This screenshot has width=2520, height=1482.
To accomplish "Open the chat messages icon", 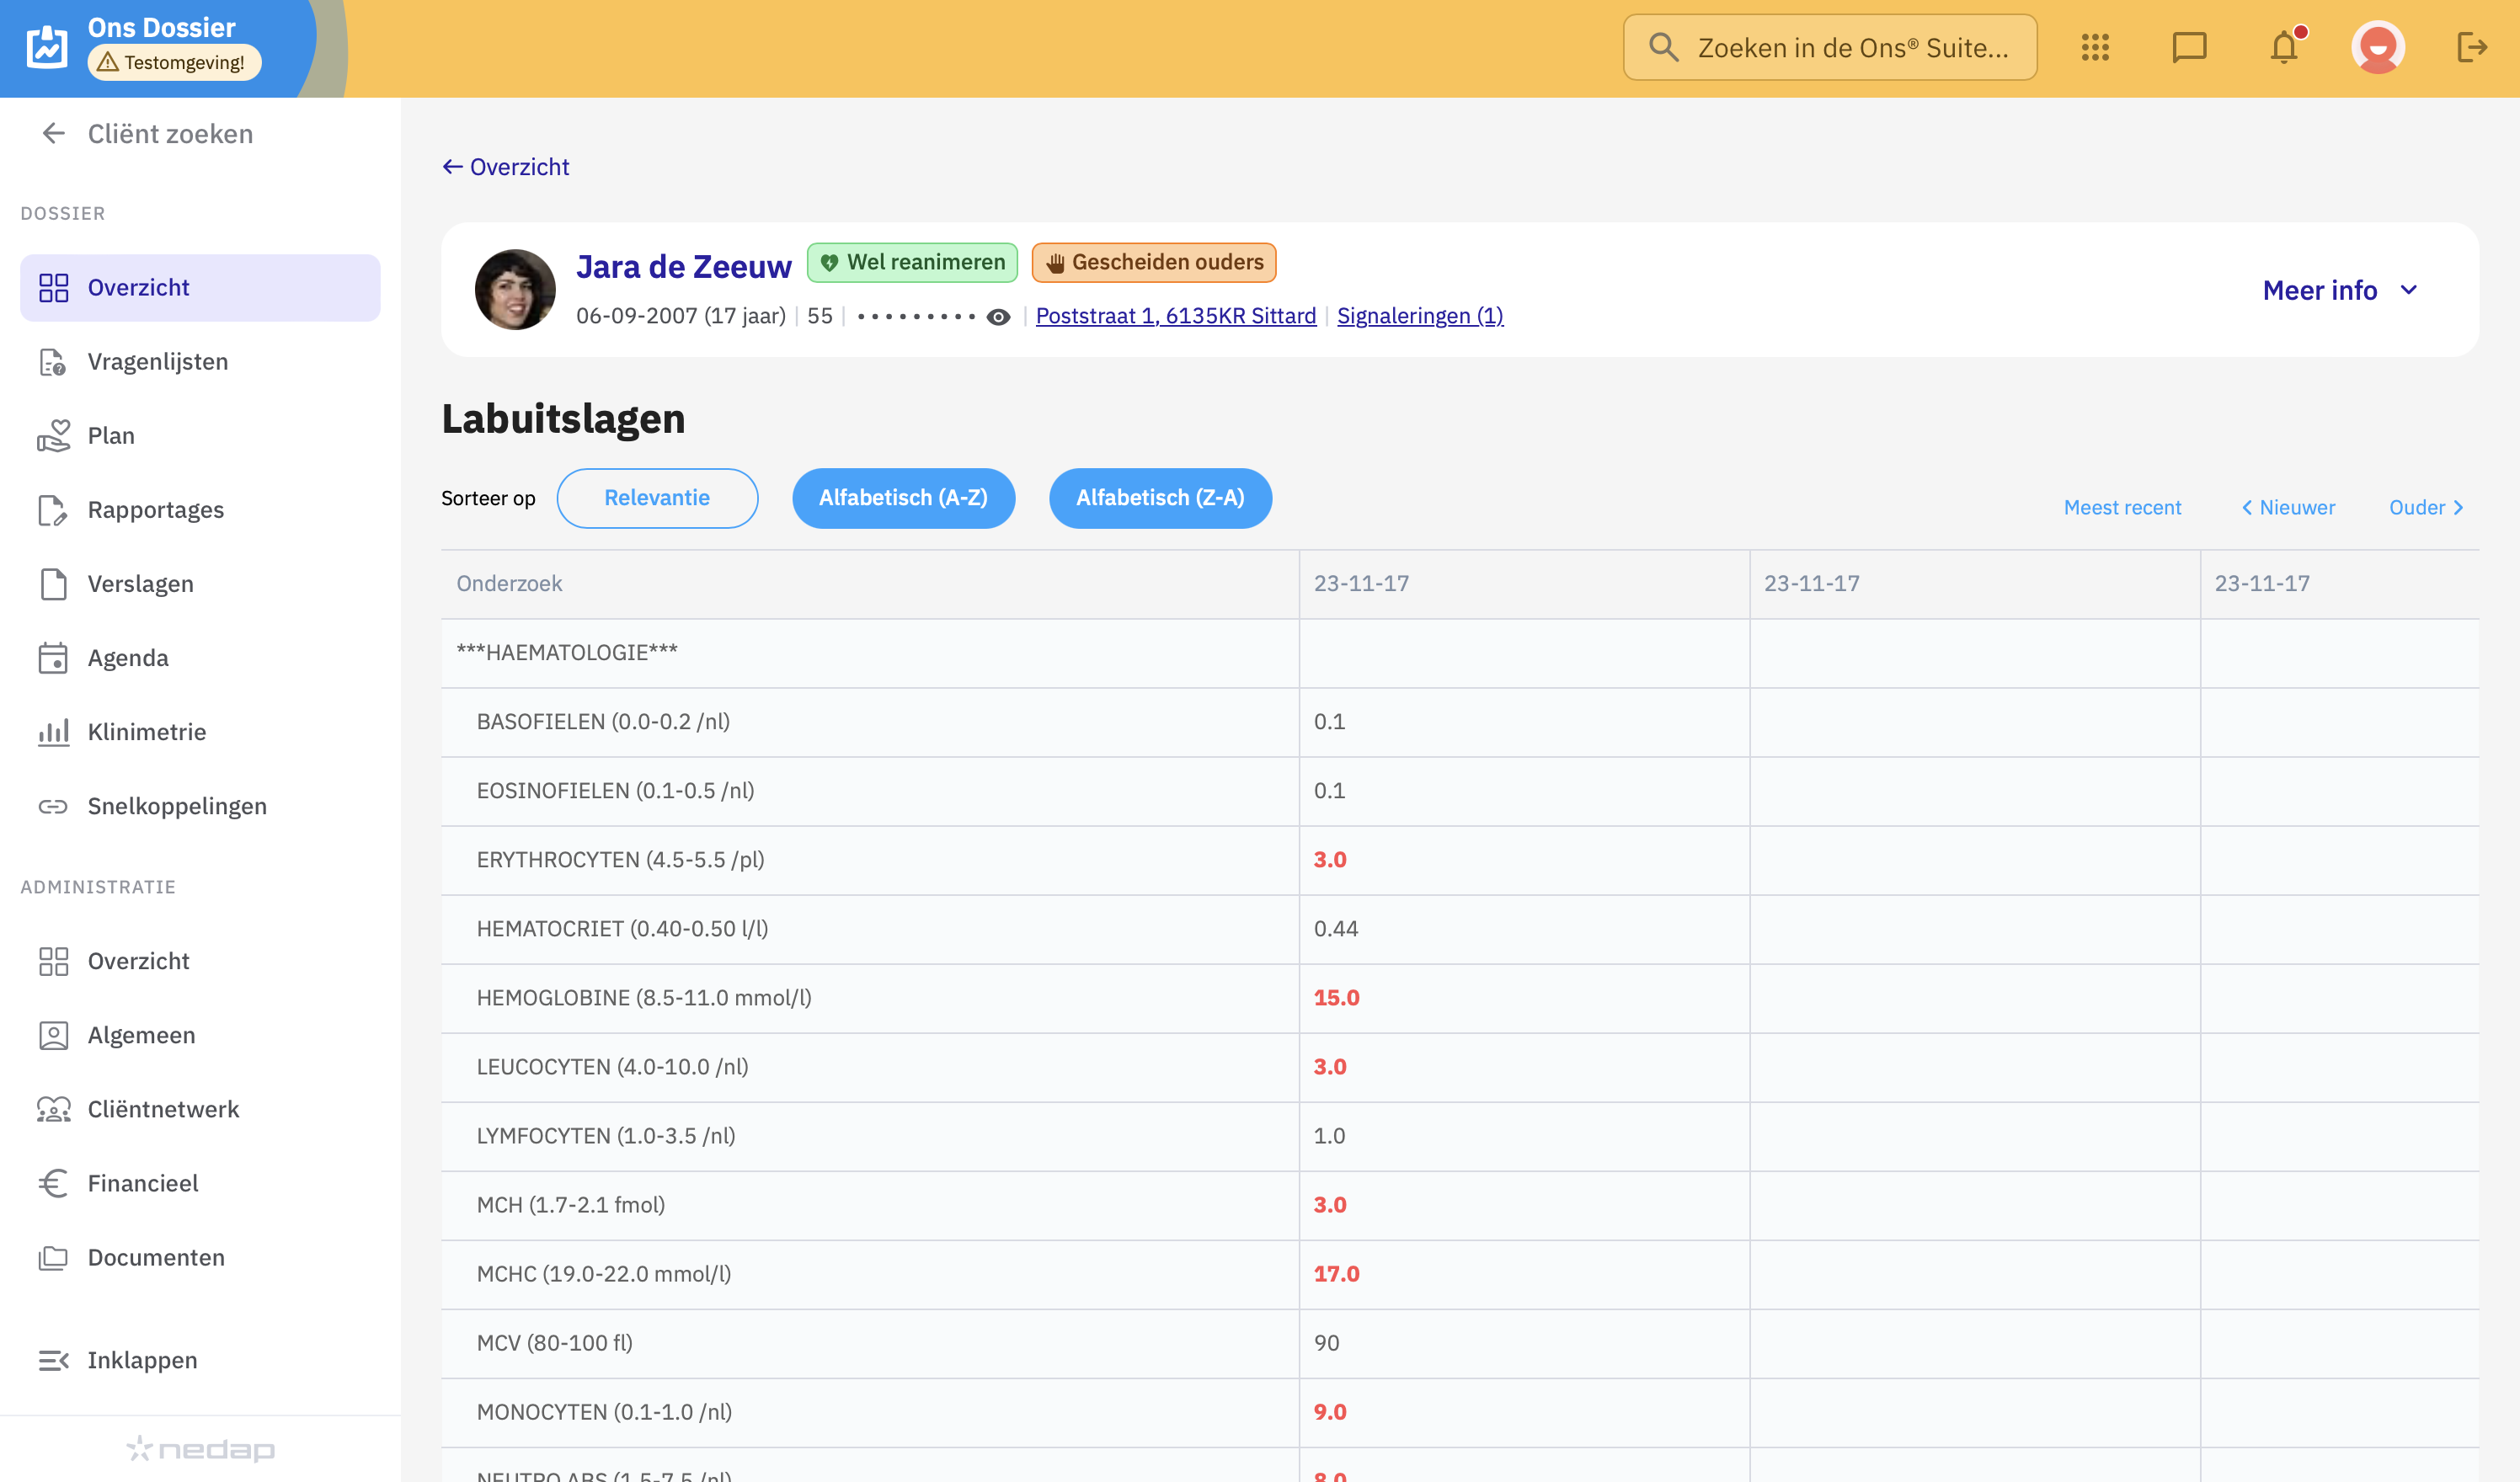I will coord(2188,47).
